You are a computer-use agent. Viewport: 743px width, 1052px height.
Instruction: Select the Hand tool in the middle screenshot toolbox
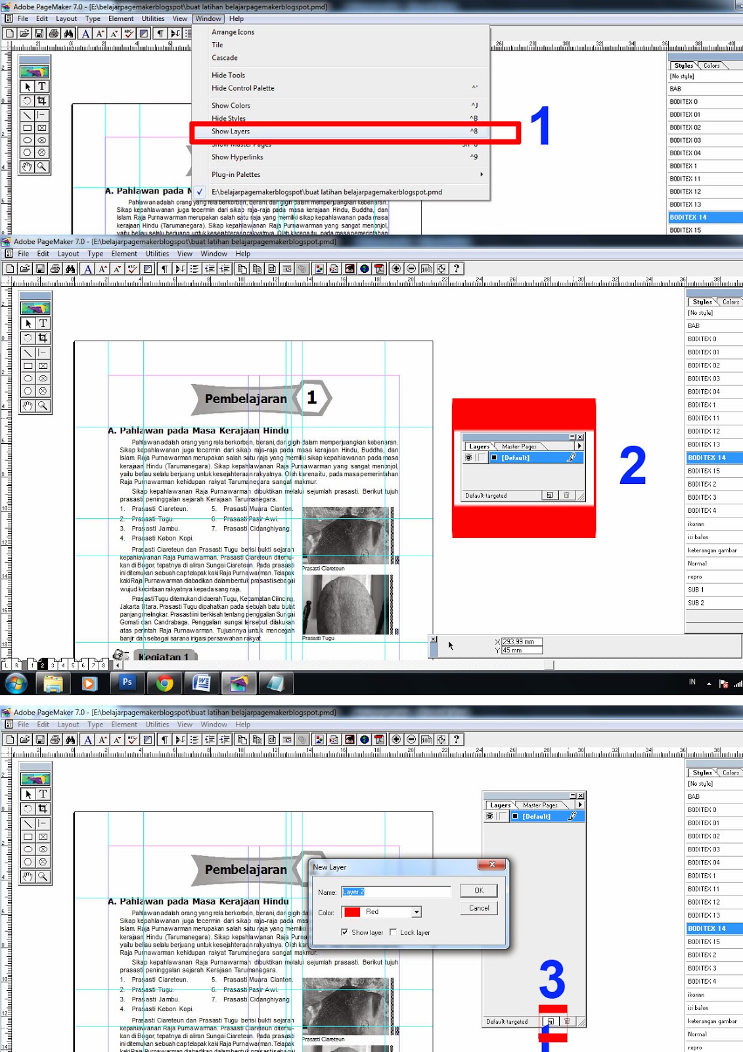(28, 406)
